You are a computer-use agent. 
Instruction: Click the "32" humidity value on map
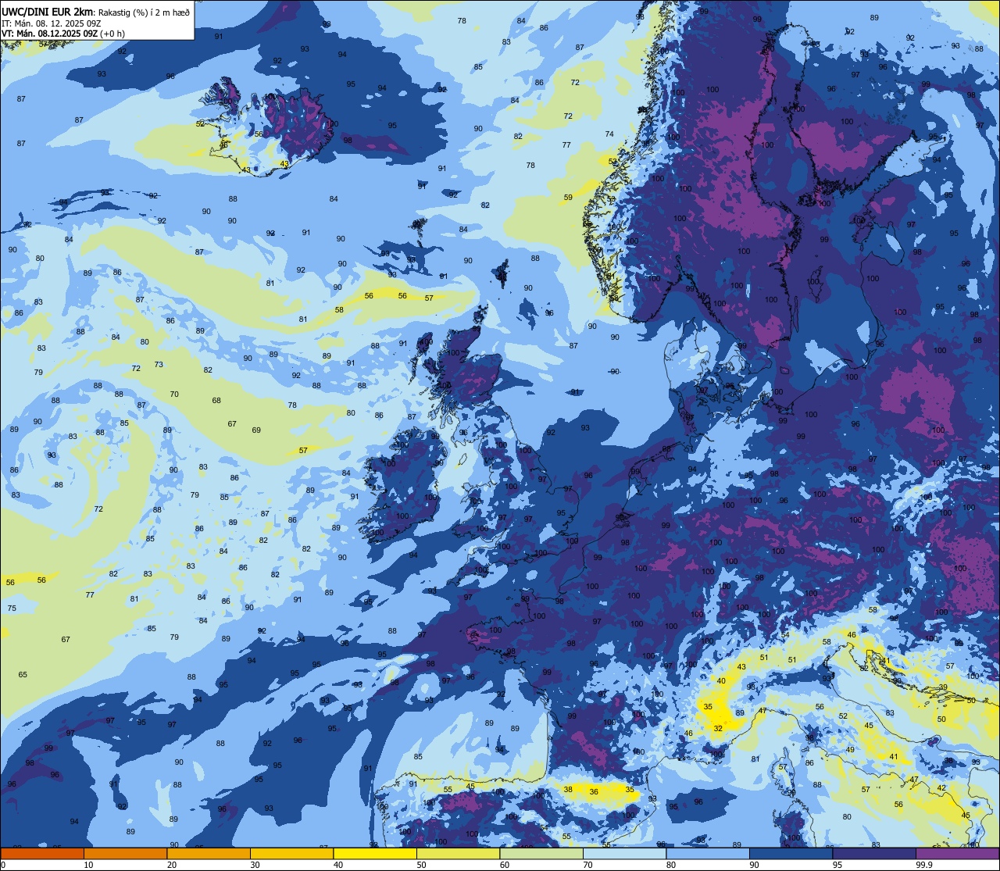point(718,728)
